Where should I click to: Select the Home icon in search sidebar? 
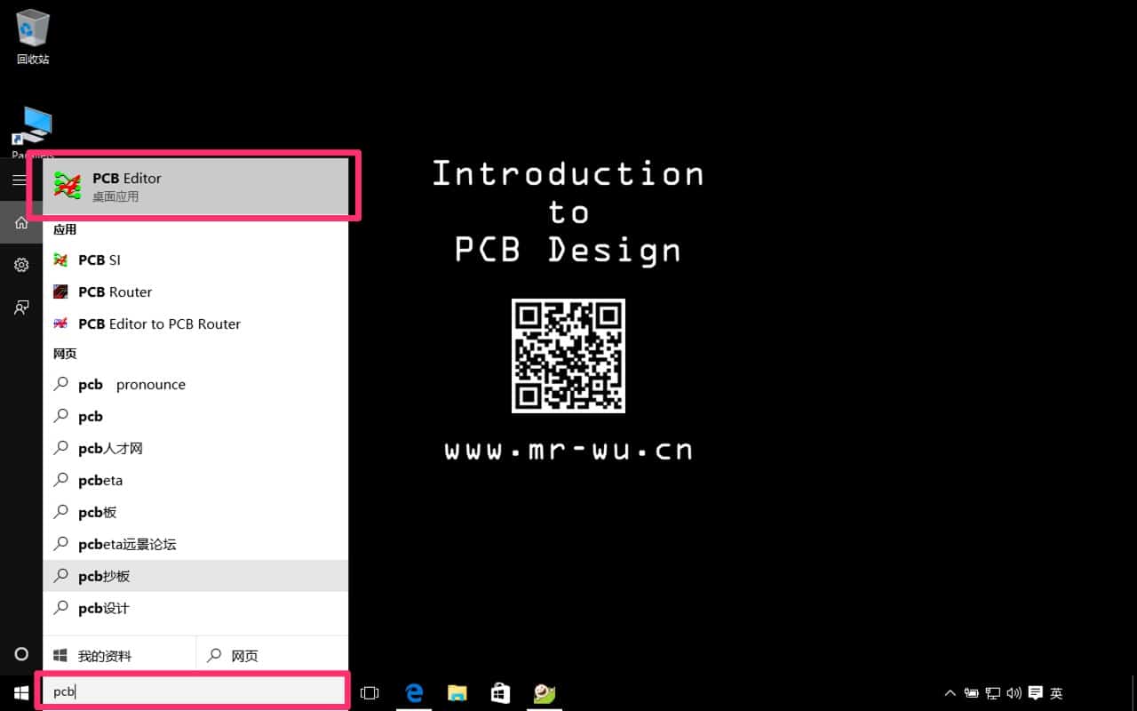pos(21,222)
